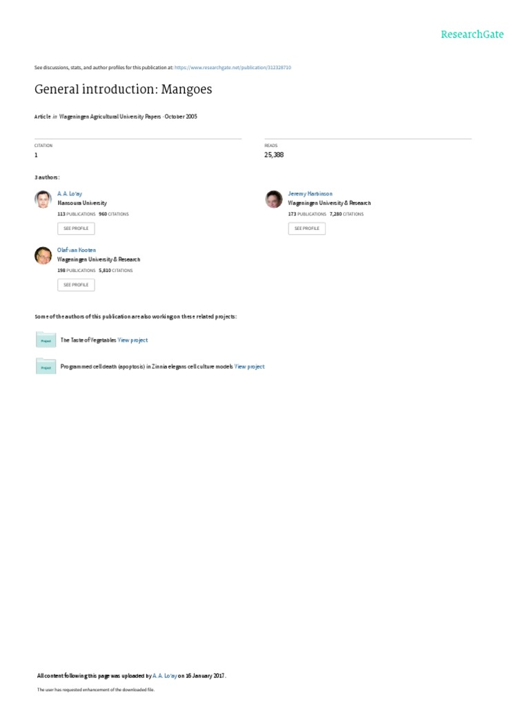Screen dimensions: 530x707
Task: Click the A. A. Lo'ay uploader link in footer
Action: click(x=164, y=676)
